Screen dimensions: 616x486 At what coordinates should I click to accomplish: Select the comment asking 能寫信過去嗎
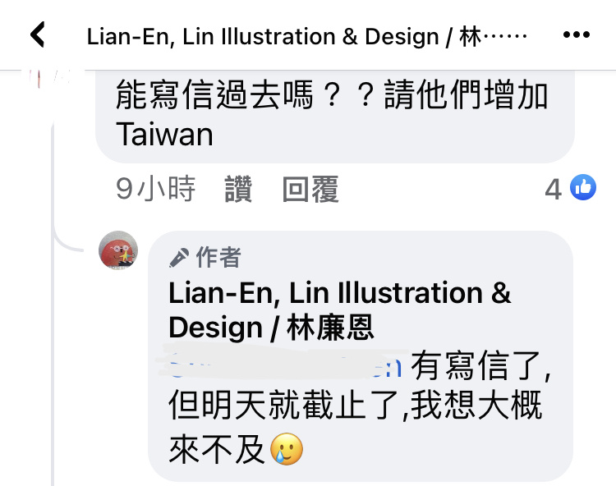pos(335,114)
